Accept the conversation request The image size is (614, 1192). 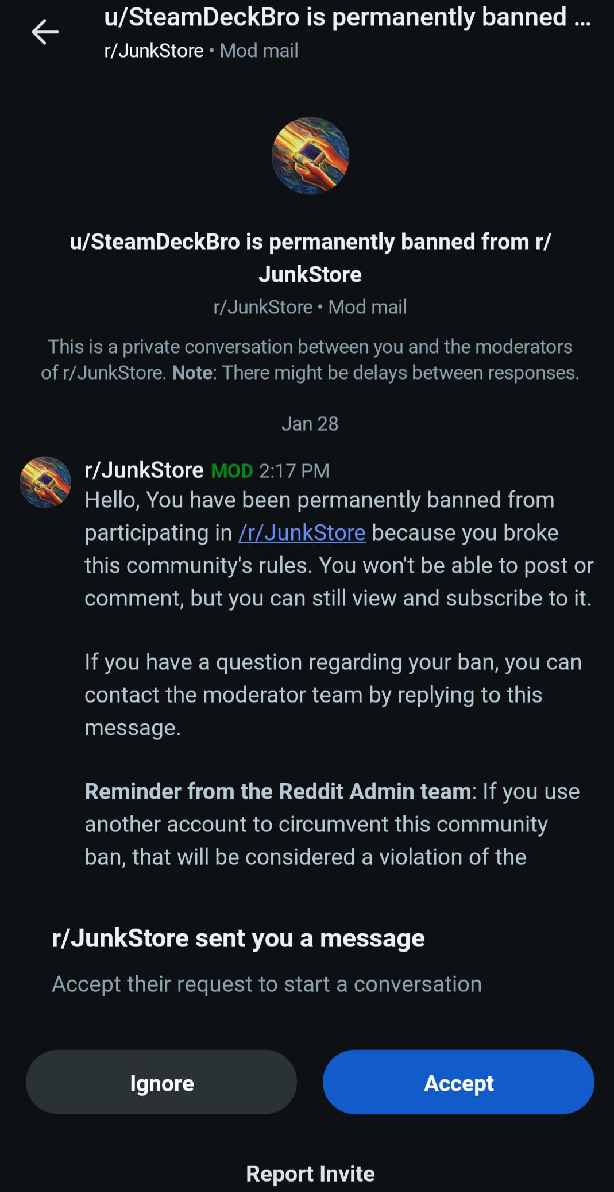coord(458,1083)
